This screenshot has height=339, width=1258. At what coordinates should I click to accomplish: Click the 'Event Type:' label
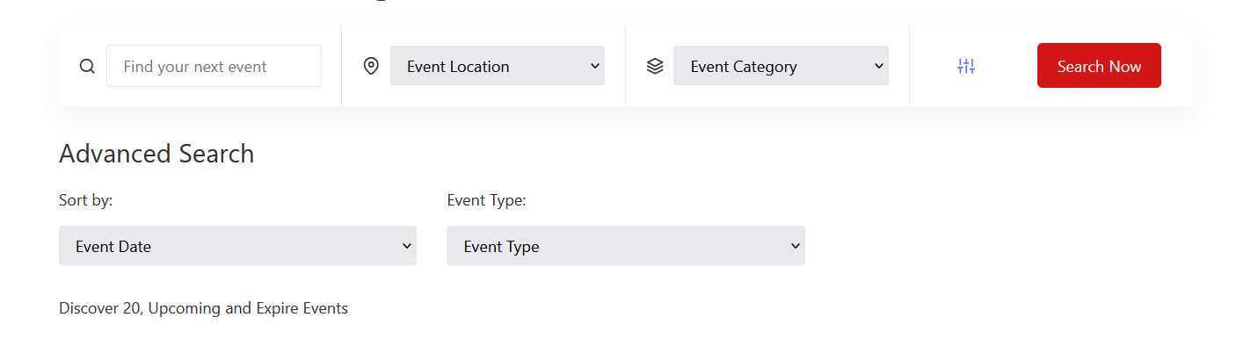[486, 200]
